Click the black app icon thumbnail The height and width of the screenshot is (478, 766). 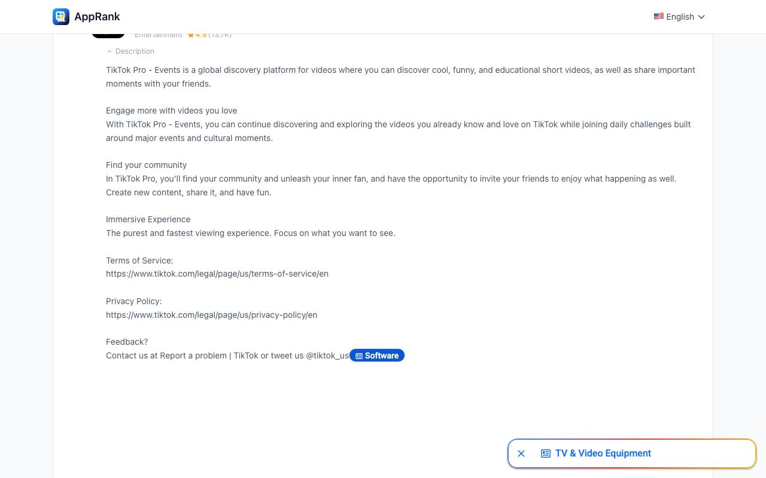(108, 35)
